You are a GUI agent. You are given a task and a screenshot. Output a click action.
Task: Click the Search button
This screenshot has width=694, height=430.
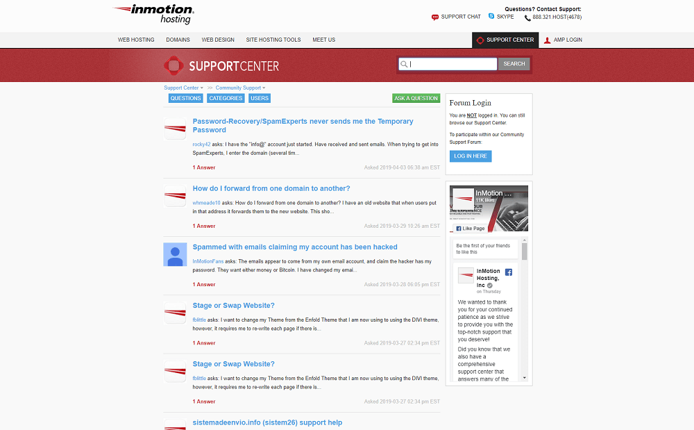(514, 64)
